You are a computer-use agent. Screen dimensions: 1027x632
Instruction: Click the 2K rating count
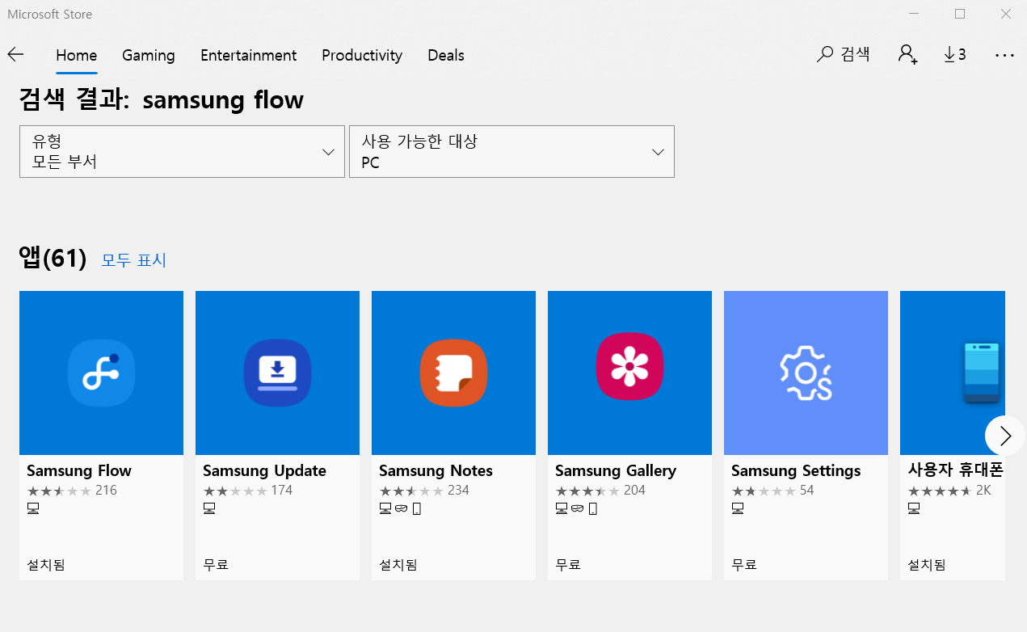pyautogui.click(x=983, y=491)
